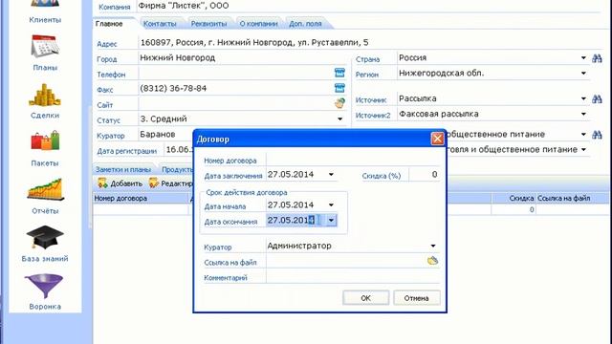Expand the Источник2 dropdown showing Факсовая рассылка
This screenshot has width=612, height=344.
point(583,114)
